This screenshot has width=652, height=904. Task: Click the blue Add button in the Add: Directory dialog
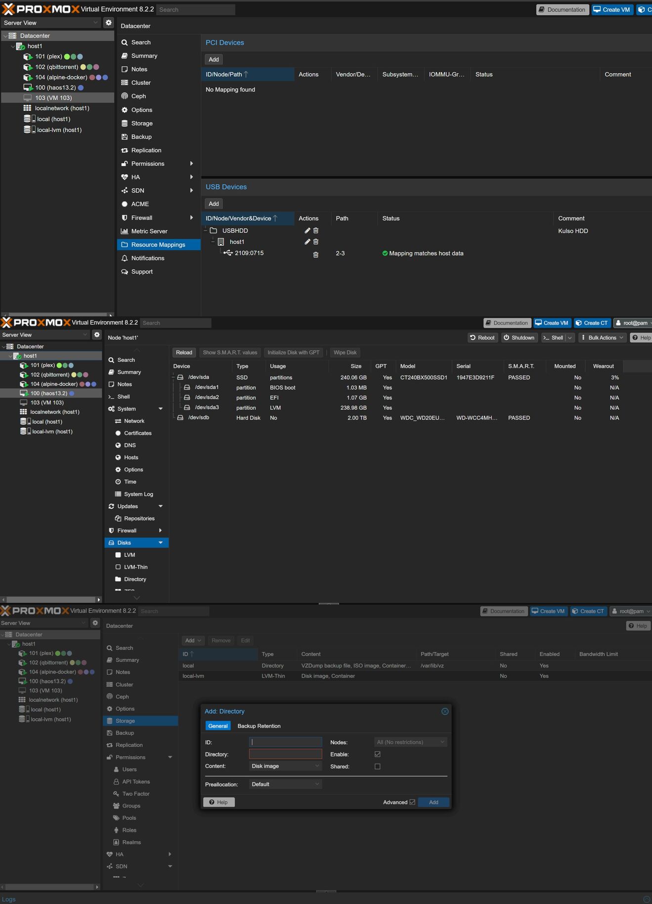pos(434,802)
